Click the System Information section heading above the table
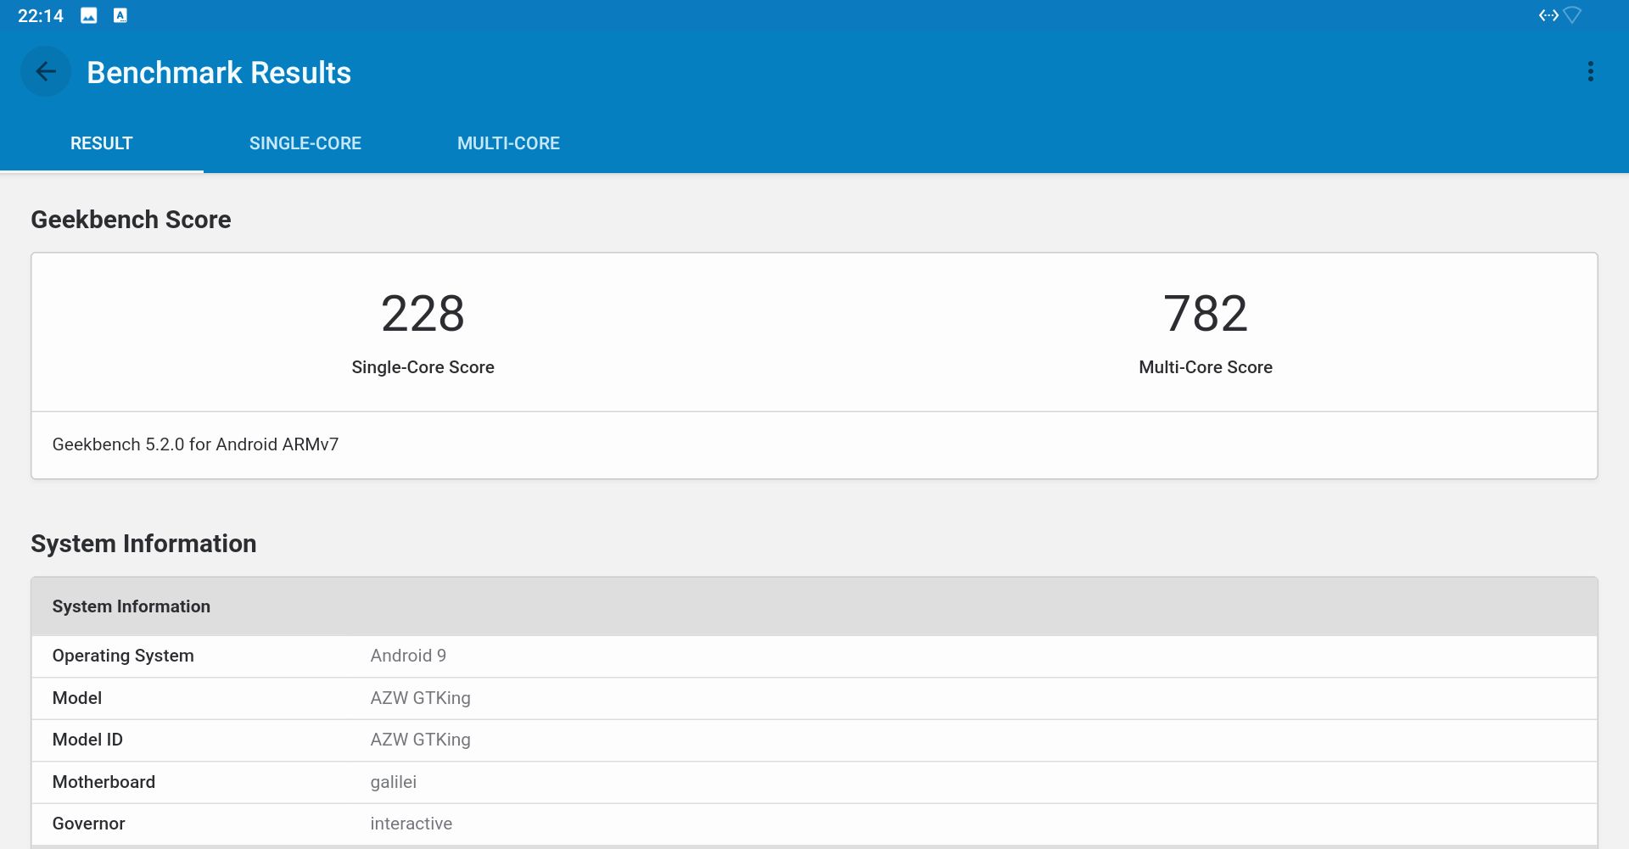Image resolution: width=1629 pixels, height=849 pixels. click(143, 544)
